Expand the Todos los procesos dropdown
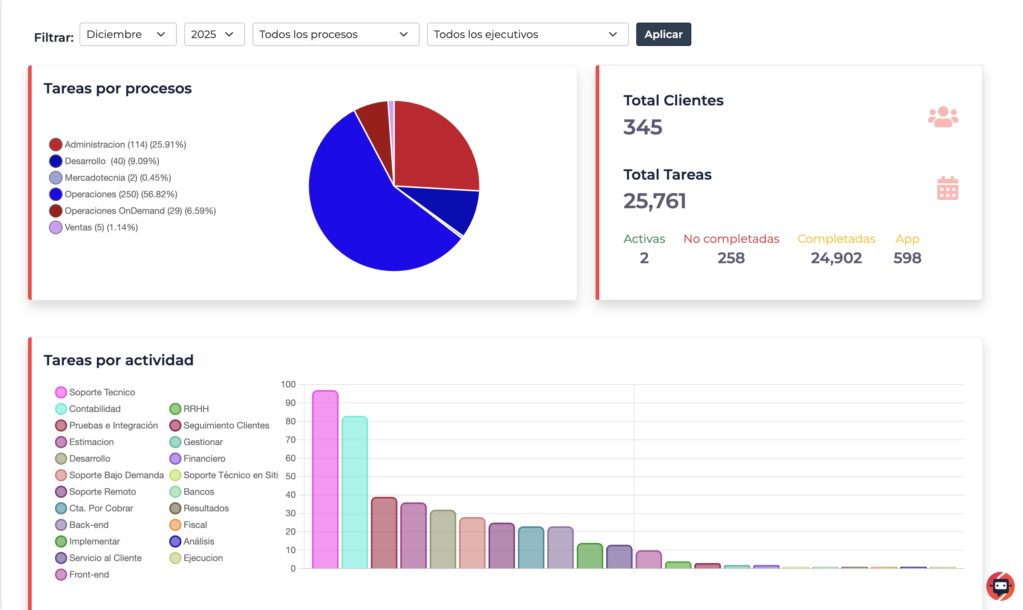Image resolution: width=1023 pixels, height=610 pixels. tap(335, 34)
